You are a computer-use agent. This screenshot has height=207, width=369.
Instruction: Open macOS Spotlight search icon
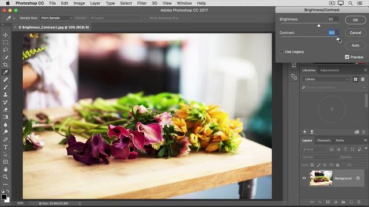[351, 3]
